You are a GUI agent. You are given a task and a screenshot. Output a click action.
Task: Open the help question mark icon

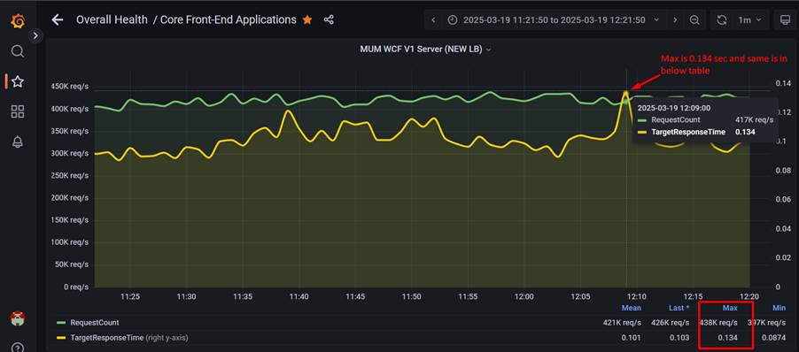[18, 348]
